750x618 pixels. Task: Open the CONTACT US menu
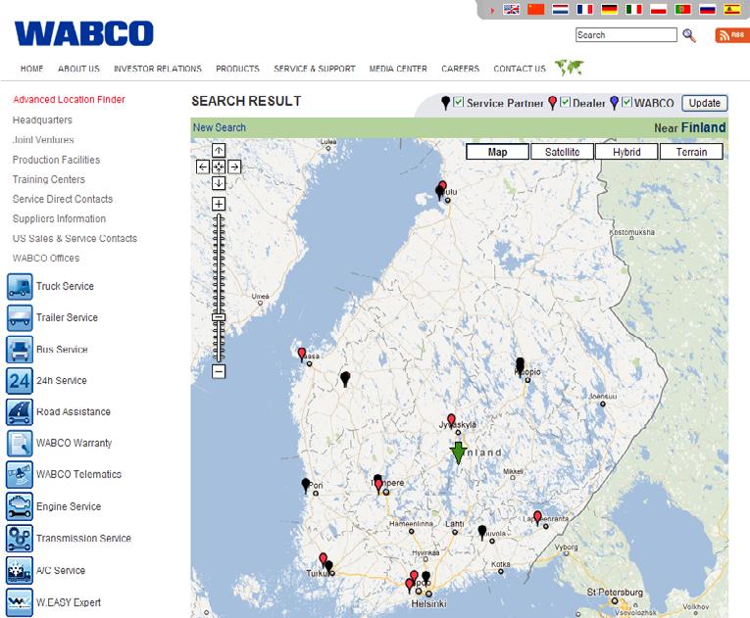coord(520,69)
